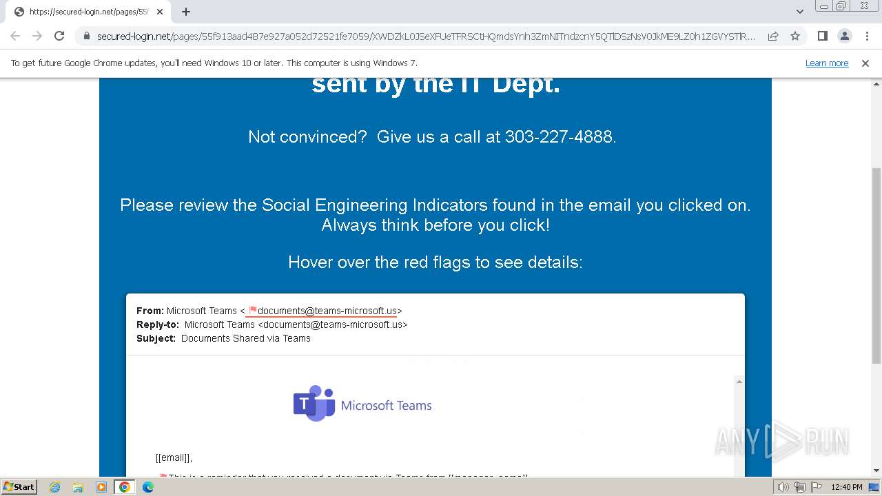Click the Chrome taskbar icon

pos(125,487)
